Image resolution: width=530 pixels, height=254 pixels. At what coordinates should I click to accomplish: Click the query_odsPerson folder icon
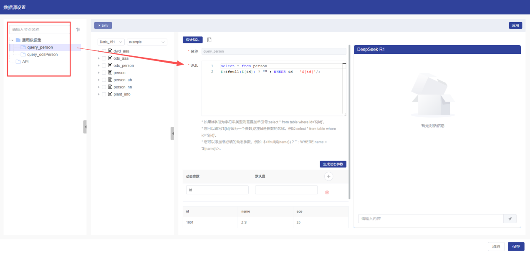(23, 54)
